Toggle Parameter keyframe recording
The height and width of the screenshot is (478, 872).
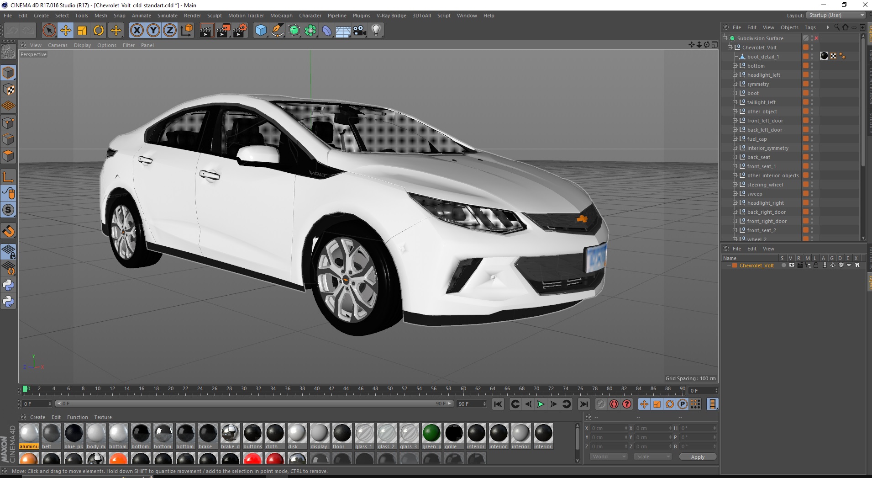point(683,404)
